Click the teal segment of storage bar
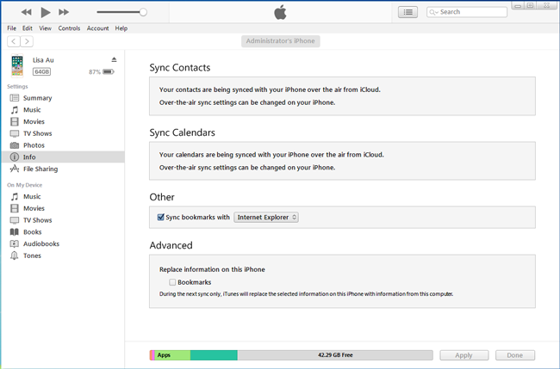Viewport: 560px width, 369px height. (214, 355)
